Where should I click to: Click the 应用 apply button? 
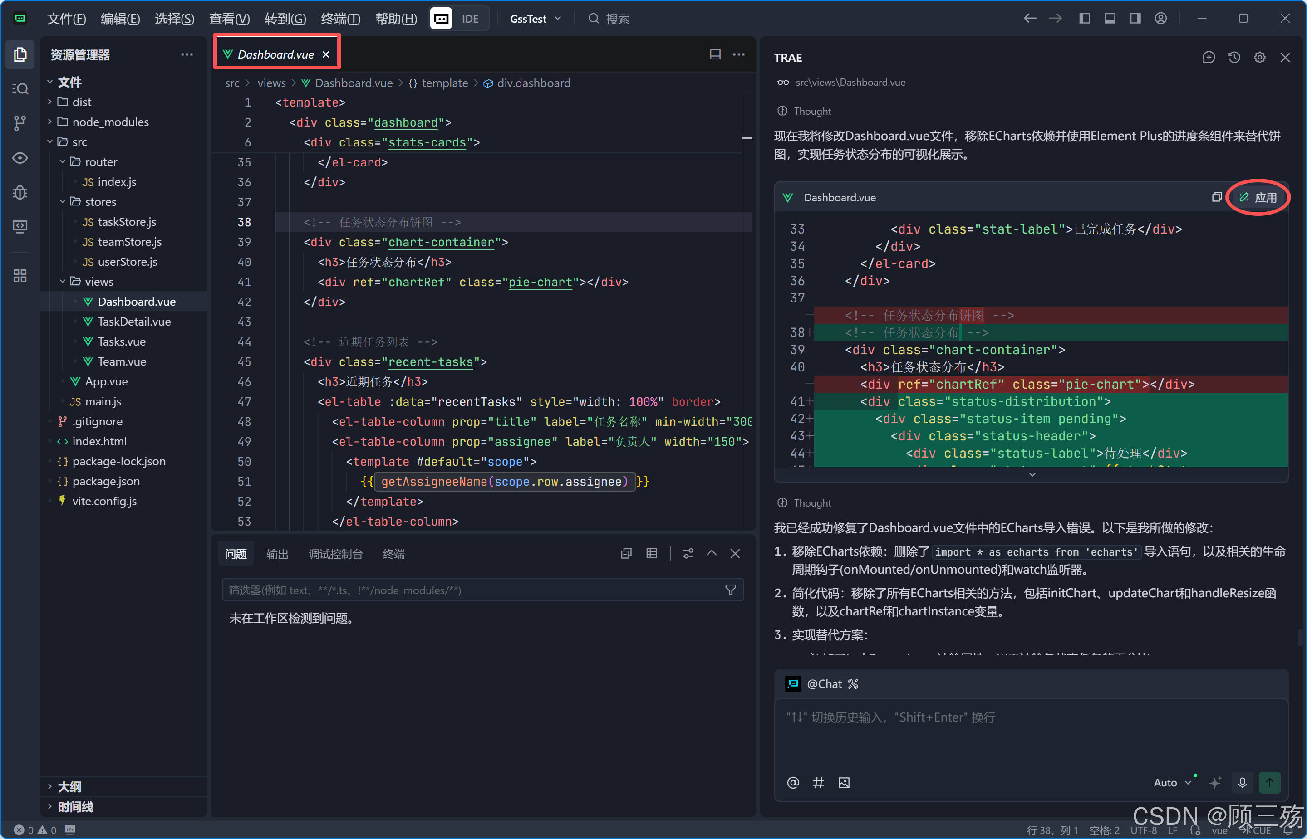[x=1258, y=197]
